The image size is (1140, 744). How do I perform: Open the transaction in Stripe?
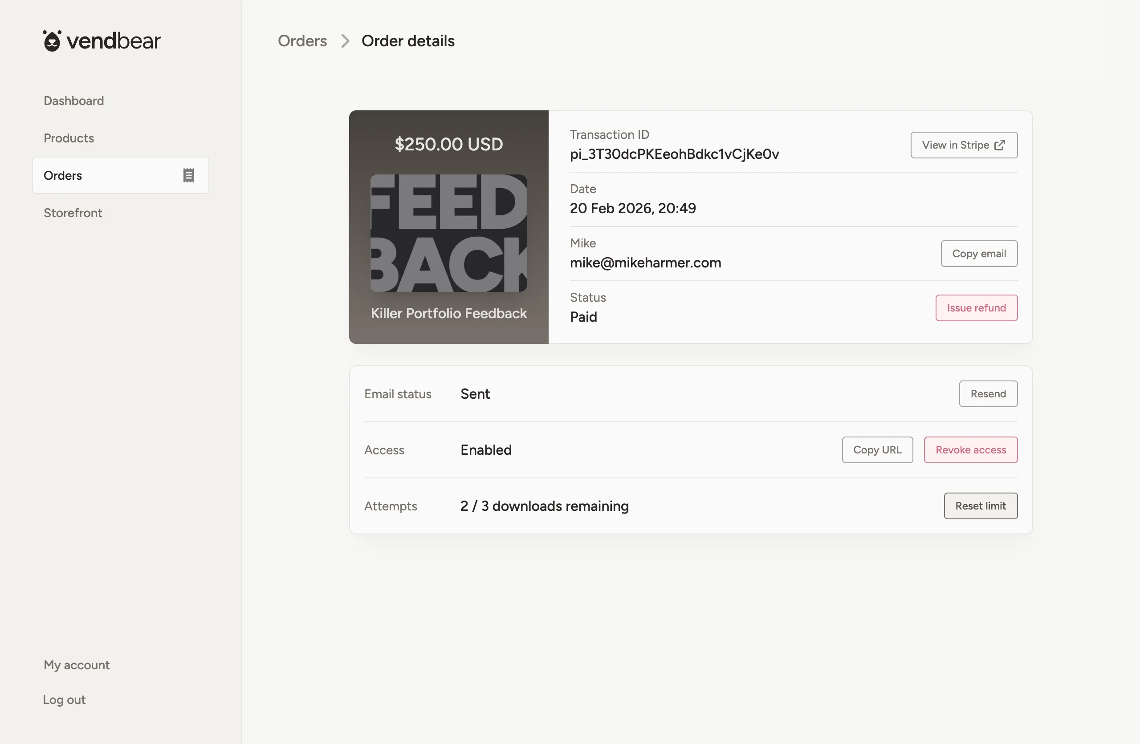(964, 145)
